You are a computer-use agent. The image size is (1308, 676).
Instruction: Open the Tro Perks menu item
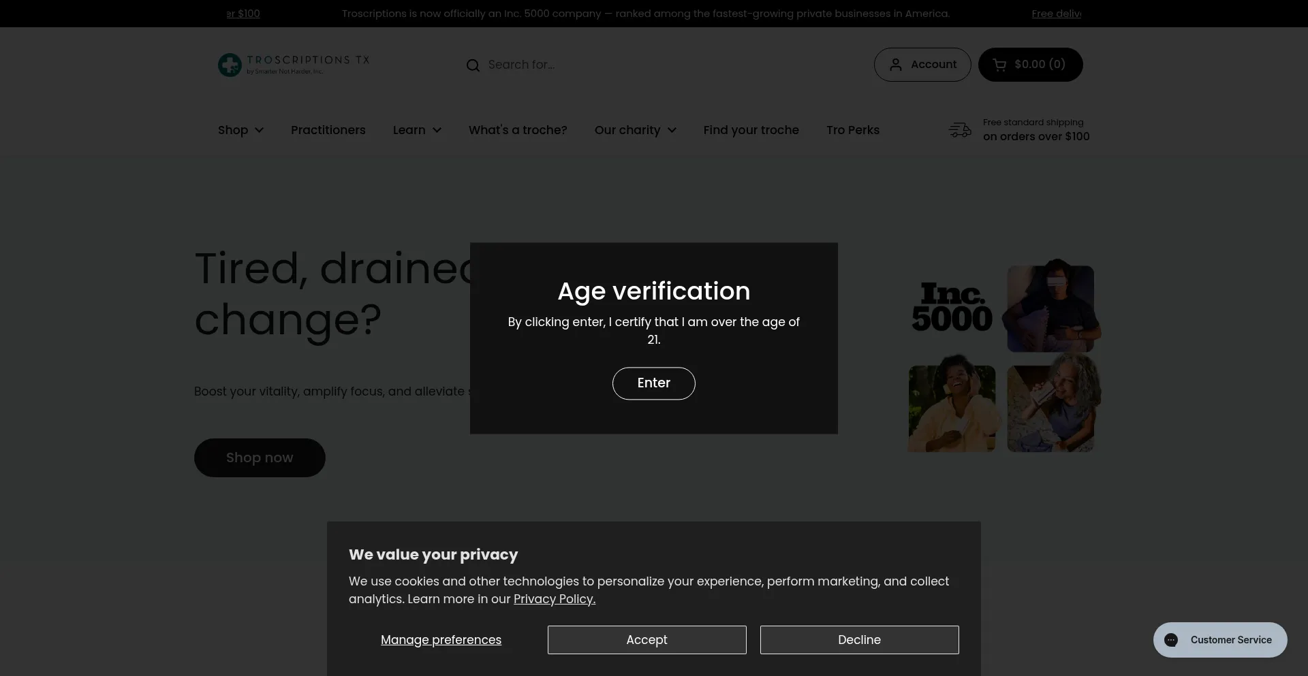coord(852,130)
